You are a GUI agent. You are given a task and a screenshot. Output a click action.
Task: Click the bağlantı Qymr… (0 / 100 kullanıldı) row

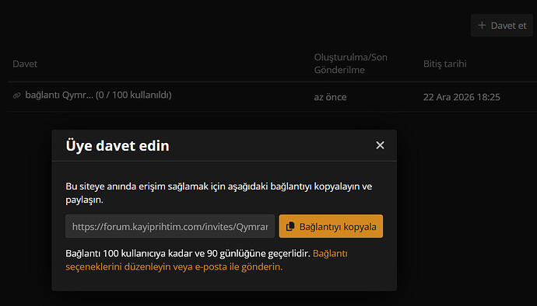(272, 97)
